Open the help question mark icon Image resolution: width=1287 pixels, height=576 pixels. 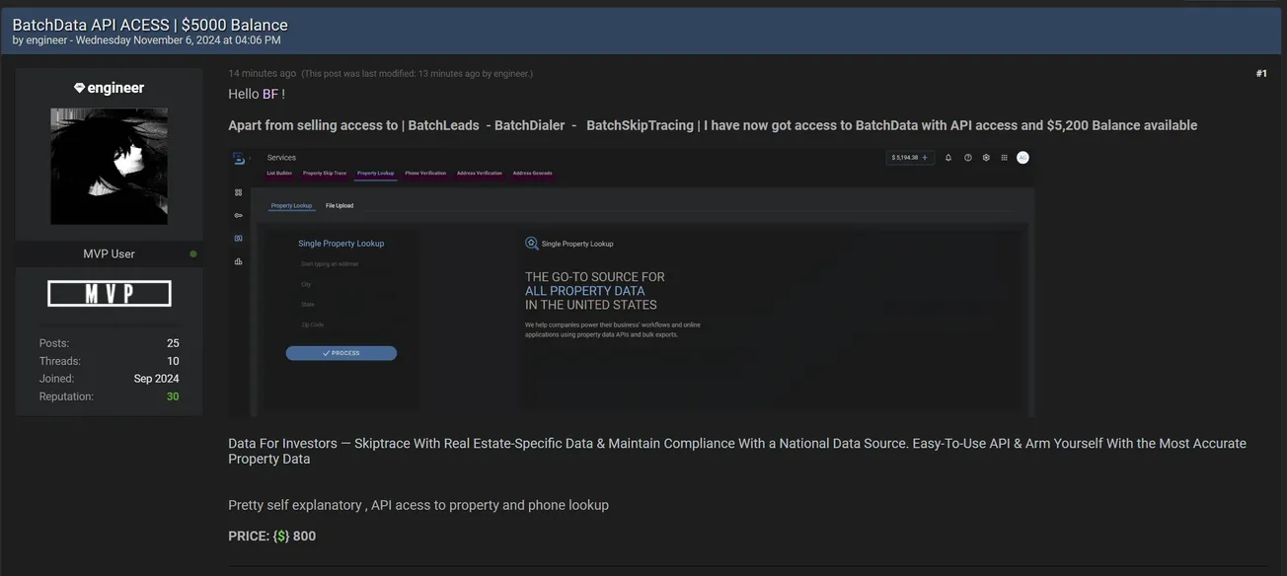coord(967,158)
